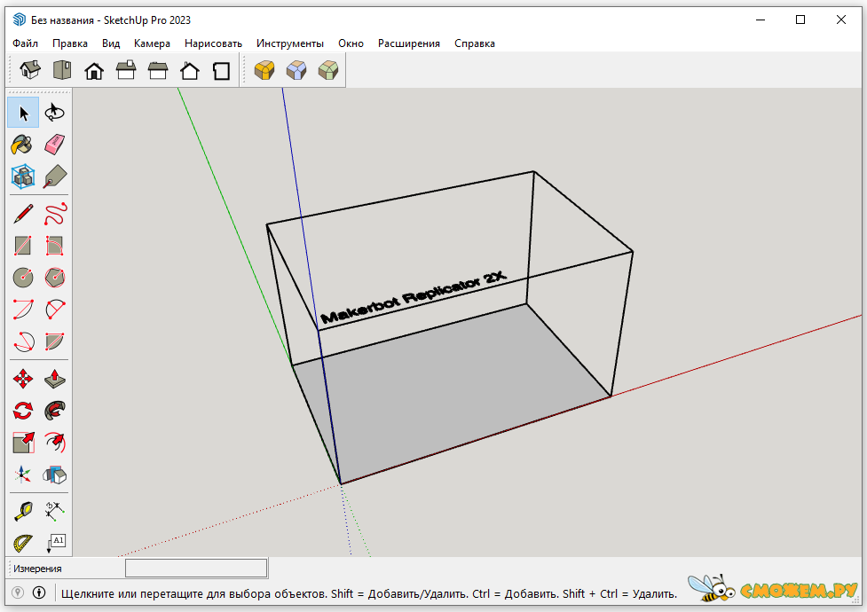867x612 pixels.
Task: Open the Нарисовать menu
Action: [x=214, y=43]
